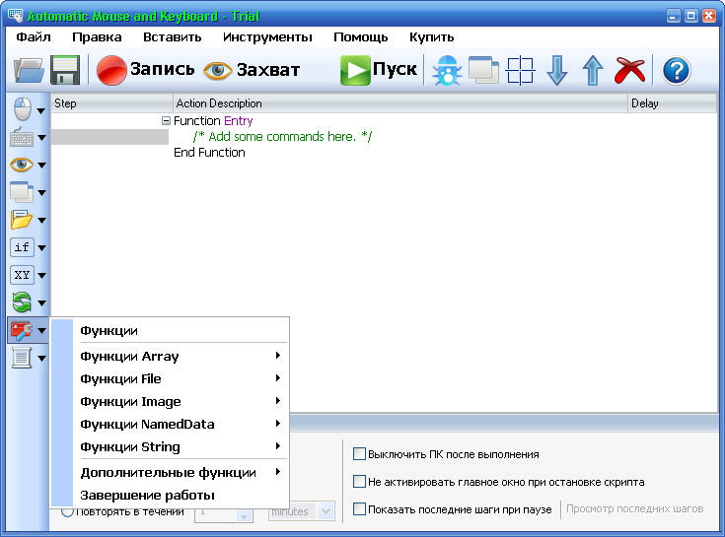Toggle Не активировать главное окно checkbox
This screenshot has width=725, height=537.
pos(359,482)
